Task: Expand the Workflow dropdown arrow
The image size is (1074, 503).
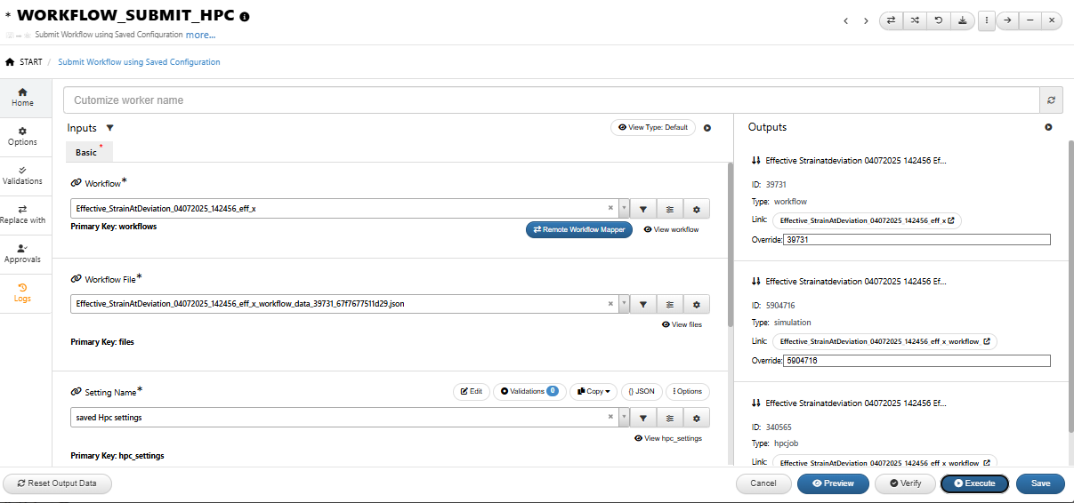Action: pyautogui.click(x=625, y=209)
